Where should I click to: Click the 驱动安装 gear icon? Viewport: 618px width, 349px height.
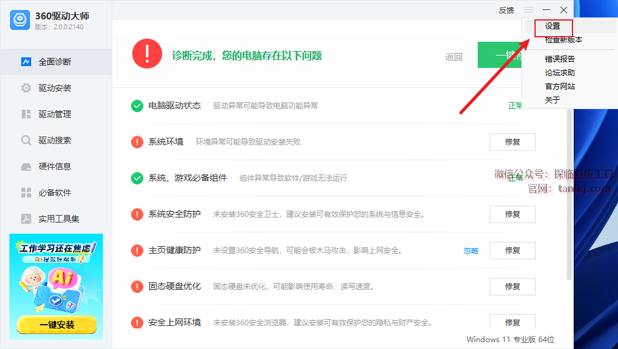pyautogui.click(x=26, y=88)
